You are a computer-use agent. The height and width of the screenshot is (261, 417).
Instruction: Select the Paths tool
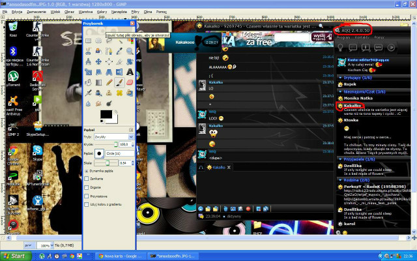(109, 51)
